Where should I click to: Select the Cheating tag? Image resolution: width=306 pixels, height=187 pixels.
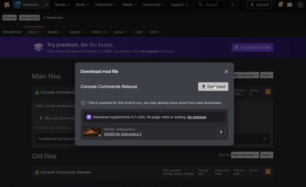[10, 18]
